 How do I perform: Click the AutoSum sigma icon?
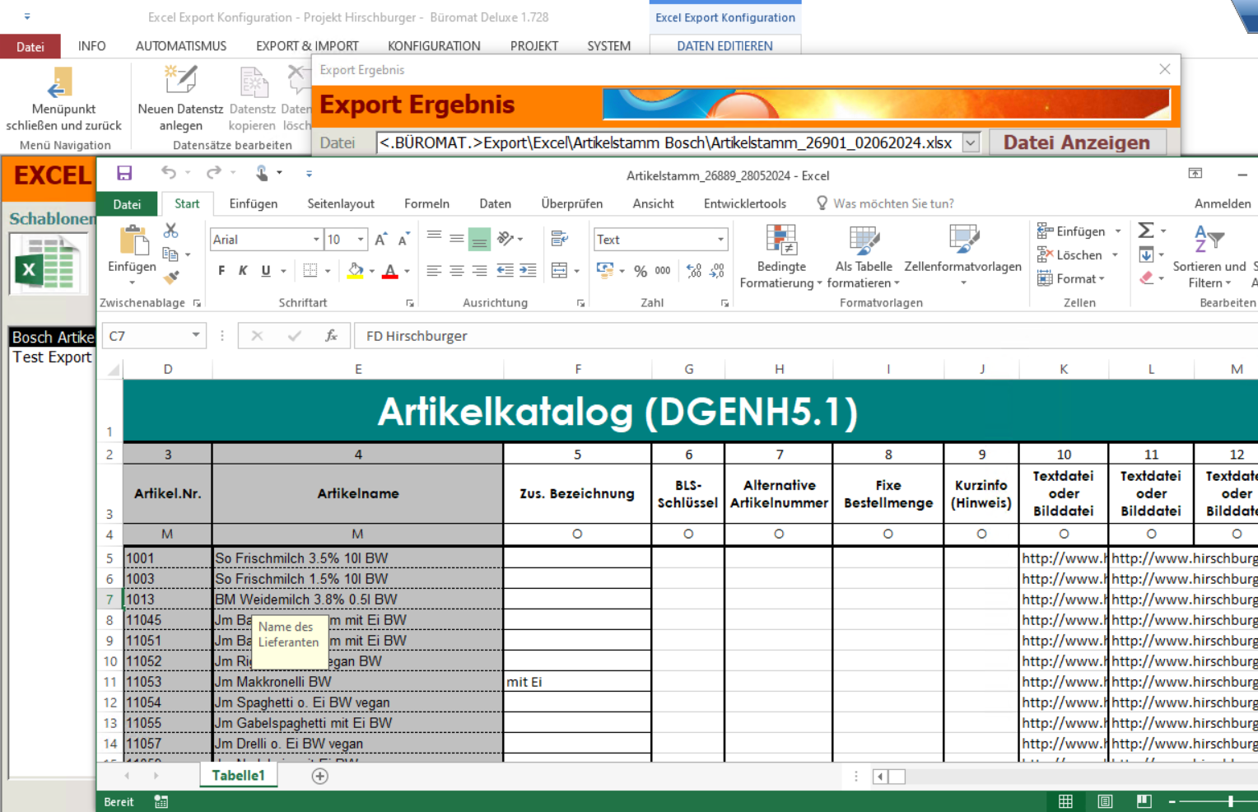coord(1145,231)
